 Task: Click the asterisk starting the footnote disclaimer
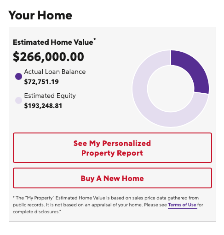pos(14,197)
